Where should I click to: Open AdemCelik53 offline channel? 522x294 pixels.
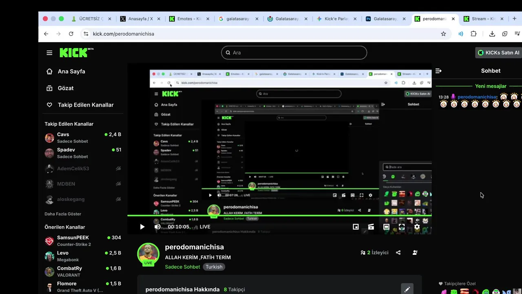pos(83,169)
